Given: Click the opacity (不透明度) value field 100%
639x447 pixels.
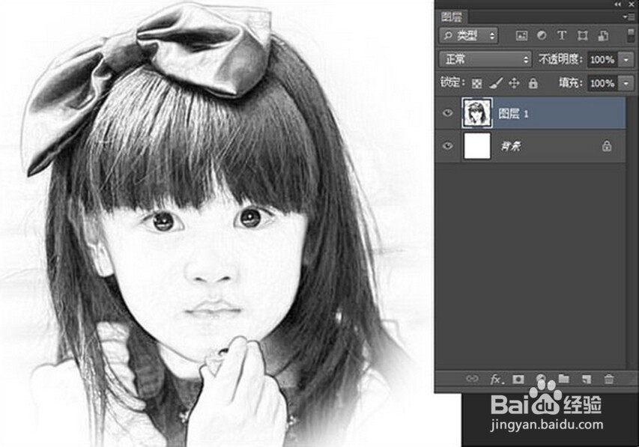Looking at the screenshot, I should (x=602, y=60).
